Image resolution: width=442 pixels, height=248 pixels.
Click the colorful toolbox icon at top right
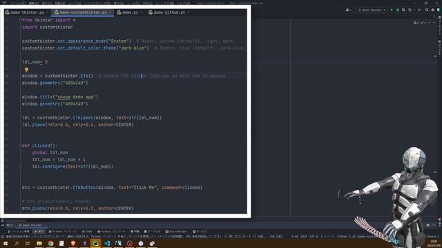439,10
